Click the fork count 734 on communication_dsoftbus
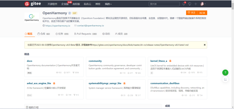This screenshot has height=109, width=234. [x=200, y=95]
